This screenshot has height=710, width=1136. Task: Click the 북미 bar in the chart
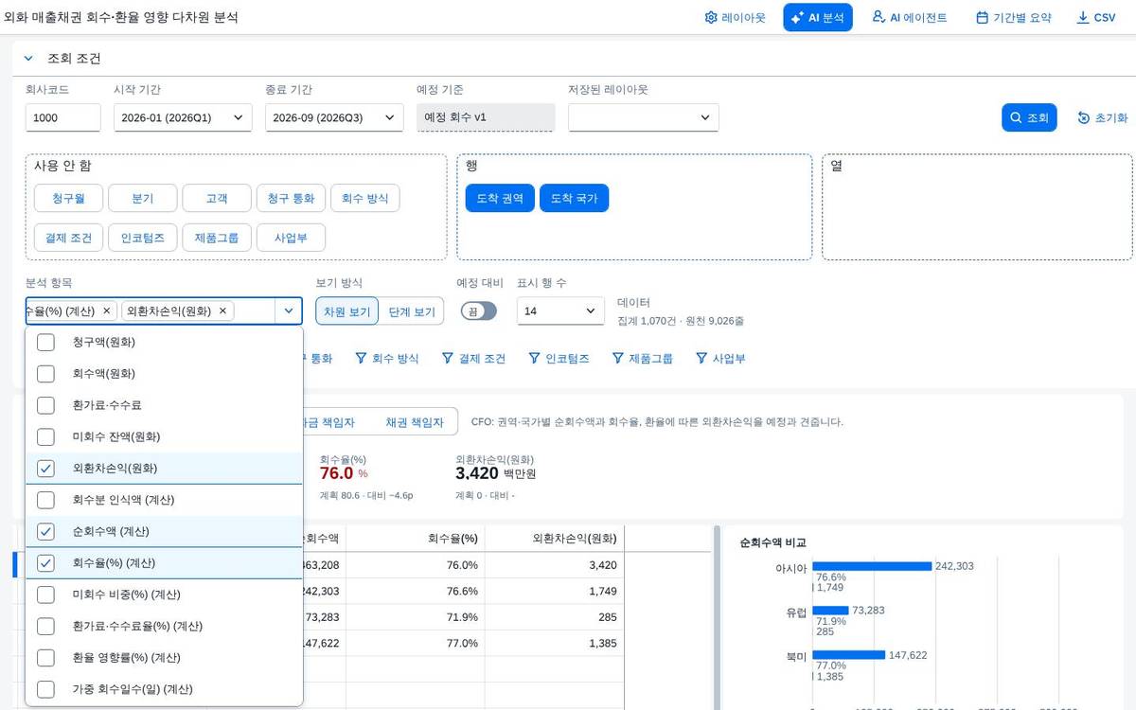(x=849, y=654)
